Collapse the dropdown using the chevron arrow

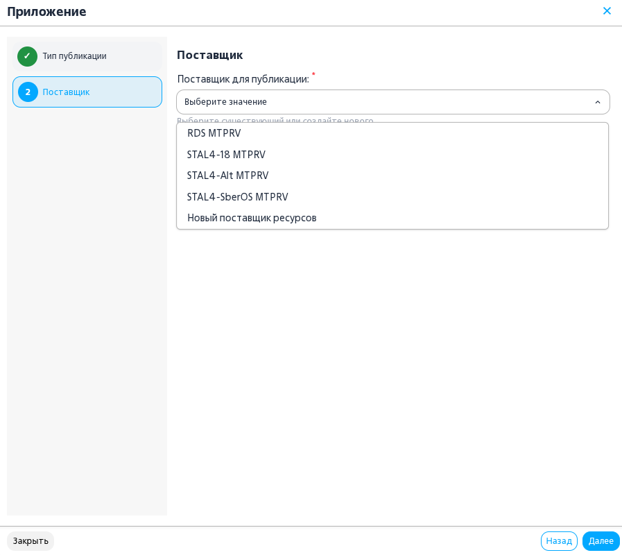point(598,103)
